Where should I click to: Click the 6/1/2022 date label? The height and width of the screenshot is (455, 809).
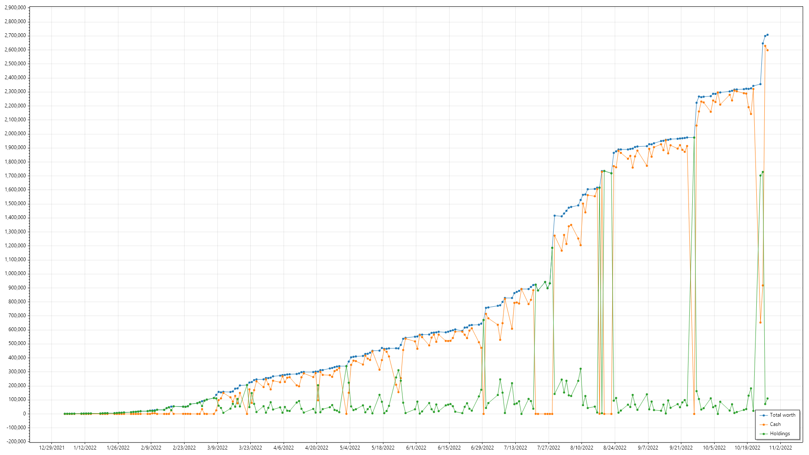(x=416, y=448)
